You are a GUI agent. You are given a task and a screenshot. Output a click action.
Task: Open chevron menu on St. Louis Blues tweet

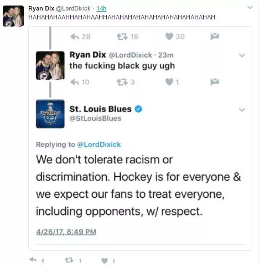[x=242, y=110]
